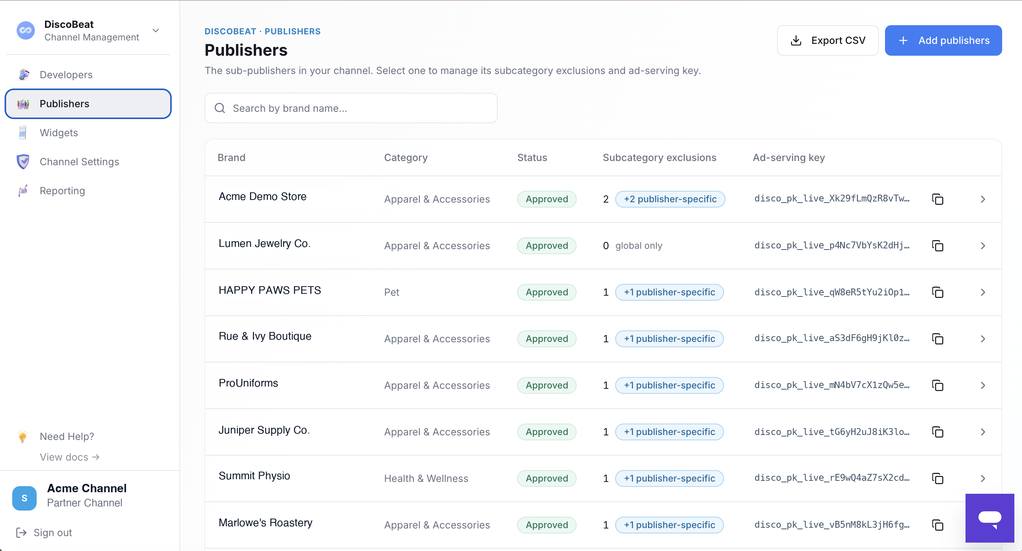Select the Acme Demo Store brand name

(x=263, y=197)
